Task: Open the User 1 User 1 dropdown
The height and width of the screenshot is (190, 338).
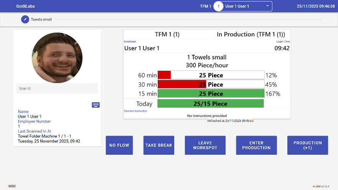Action: (242, 6)
